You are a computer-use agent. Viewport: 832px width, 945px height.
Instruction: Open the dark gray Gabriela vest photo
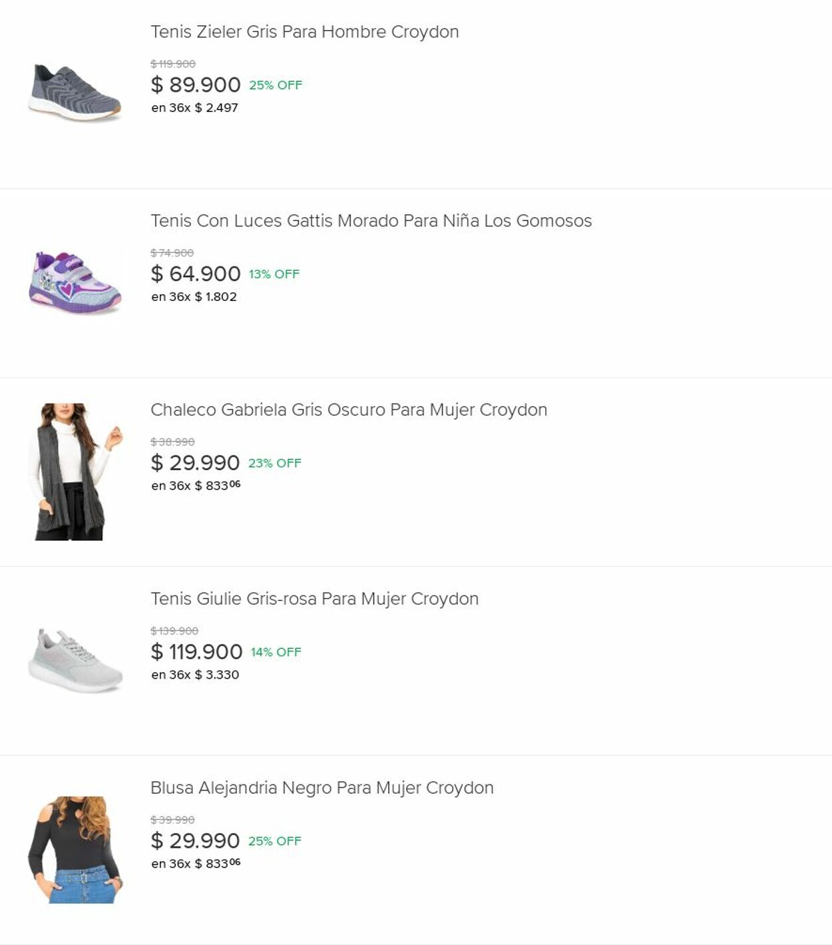[75, 472]
